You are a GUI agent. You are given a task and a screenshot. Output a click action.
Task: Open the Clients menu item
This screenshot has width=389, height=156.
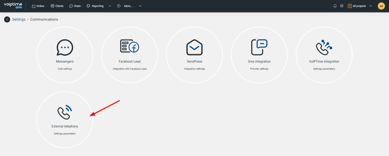pos(57,6)
